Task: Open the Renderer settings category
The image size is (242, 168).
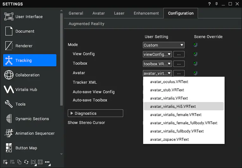Action: [30, 46]
